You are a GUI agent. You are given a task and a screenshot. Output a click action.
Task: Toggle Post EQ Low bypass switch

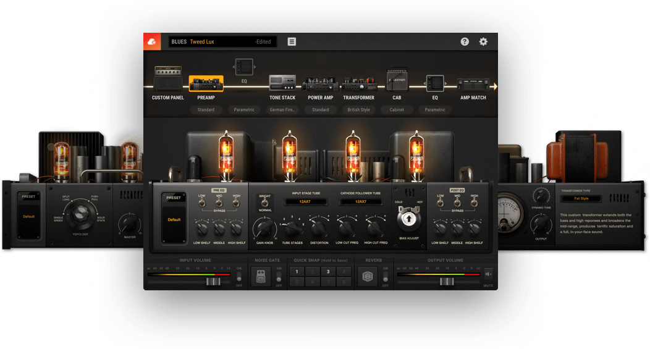(x=441, y=203)
